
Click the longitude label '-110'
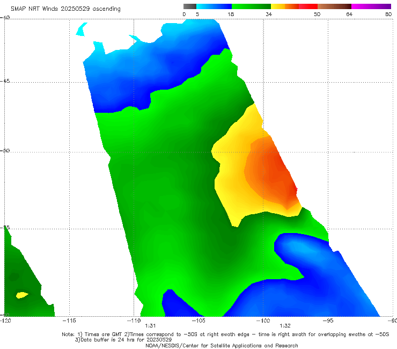tap(134, 321)
